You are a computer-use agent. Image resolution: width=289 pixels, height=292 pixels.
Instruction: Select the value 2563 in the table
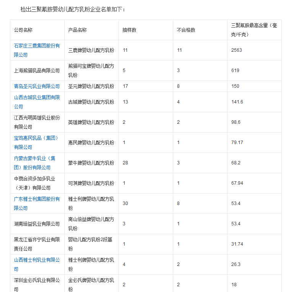pyautogui.click(x=237, y=50)
